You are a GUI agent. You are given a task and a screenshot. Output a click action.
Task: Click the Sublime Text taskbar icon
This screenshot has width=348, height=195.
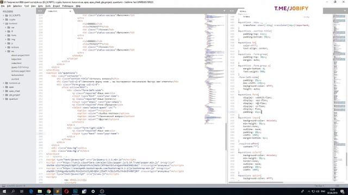pos(58,191)
